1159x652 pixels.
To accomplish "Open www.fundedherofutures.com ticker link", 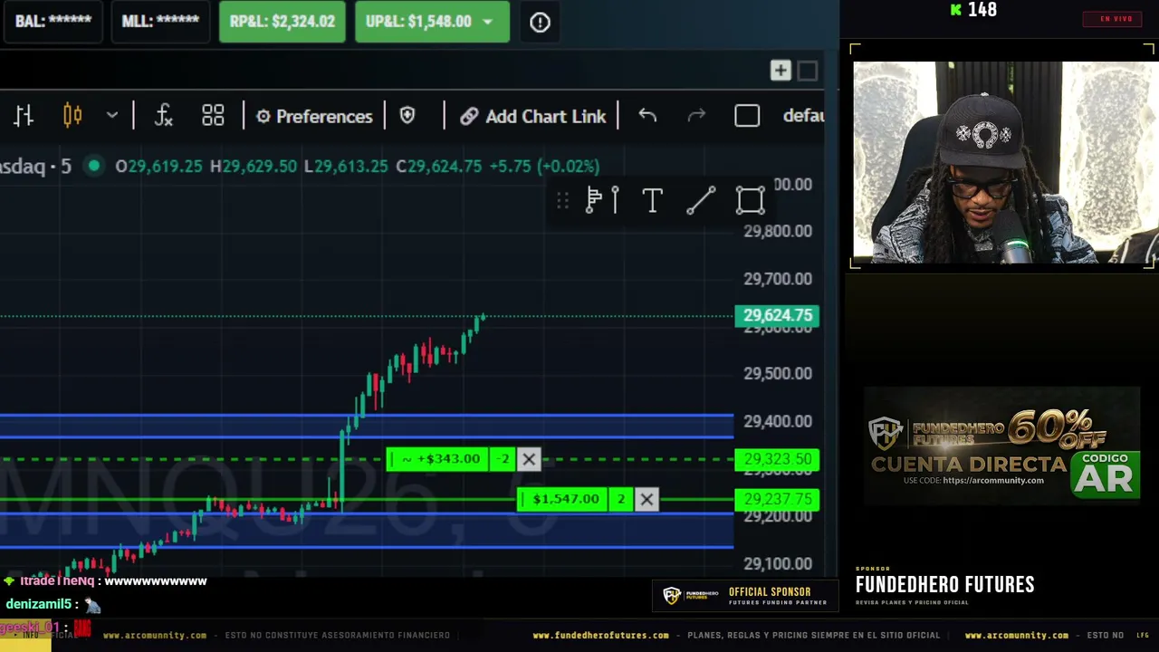I will 600,636.
